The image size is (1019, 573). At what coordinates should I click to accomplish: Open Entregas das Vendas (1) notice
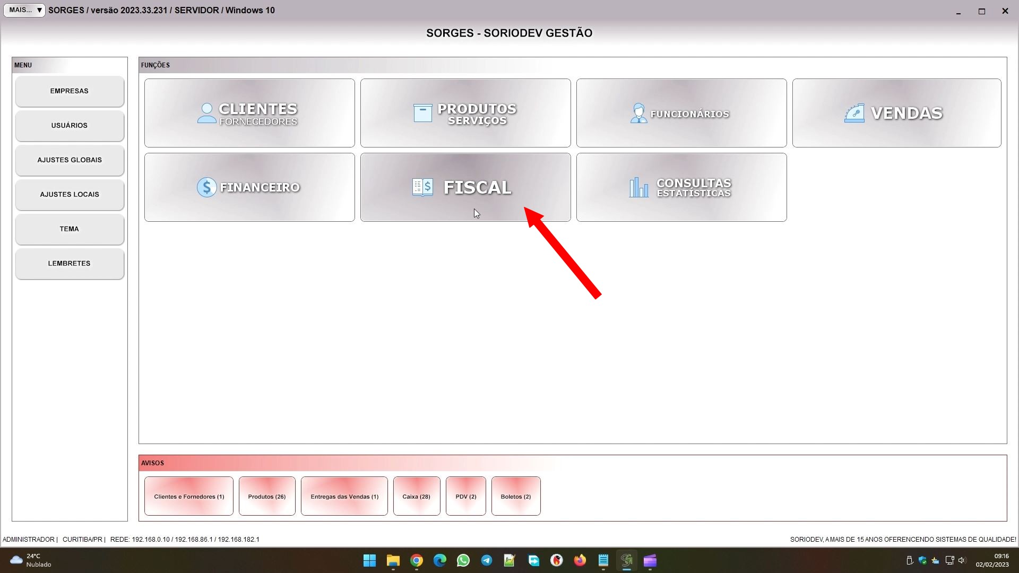tap(344, 497)
